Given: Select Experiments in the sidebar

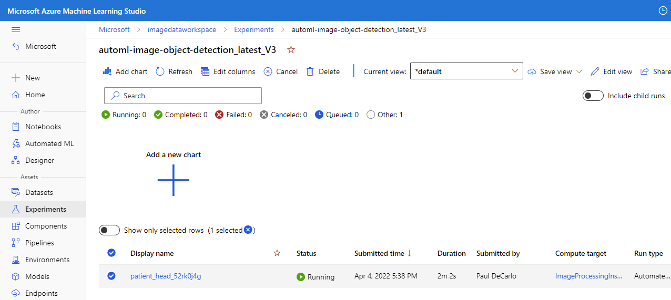Looking at the screenshot, I should 43,209.
